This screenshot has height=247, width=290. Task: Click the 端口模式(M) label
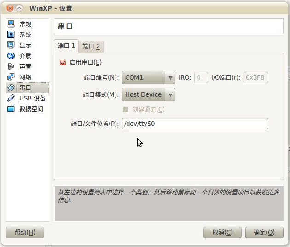coord(101,94)
